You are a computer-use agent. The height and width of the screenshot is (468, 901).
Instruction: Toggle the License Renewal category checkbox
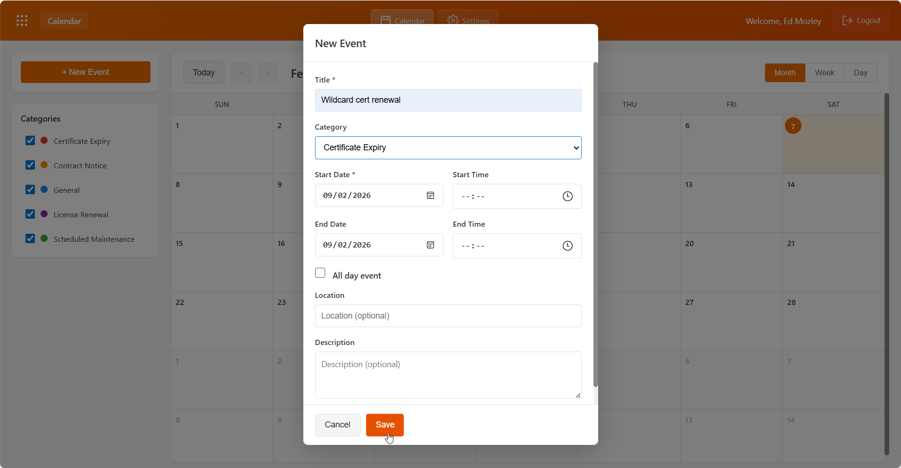(x=30, y=214)
